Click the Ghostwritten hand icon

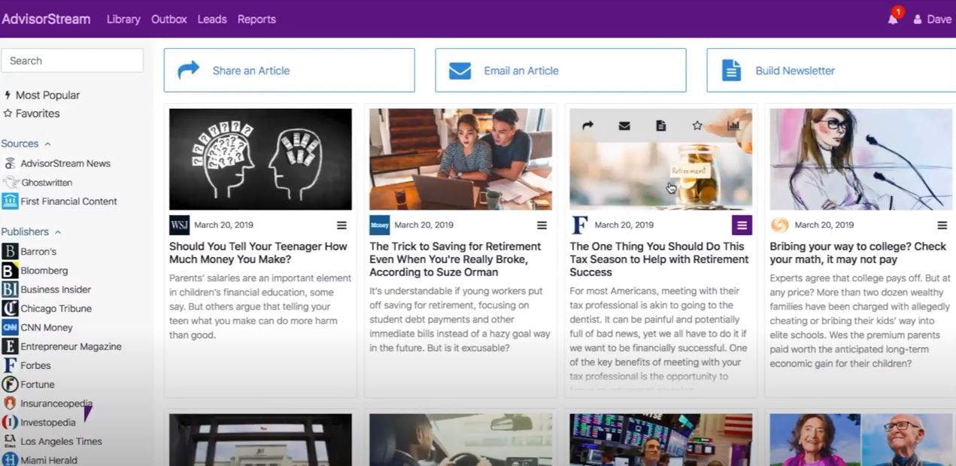point(11,182)
